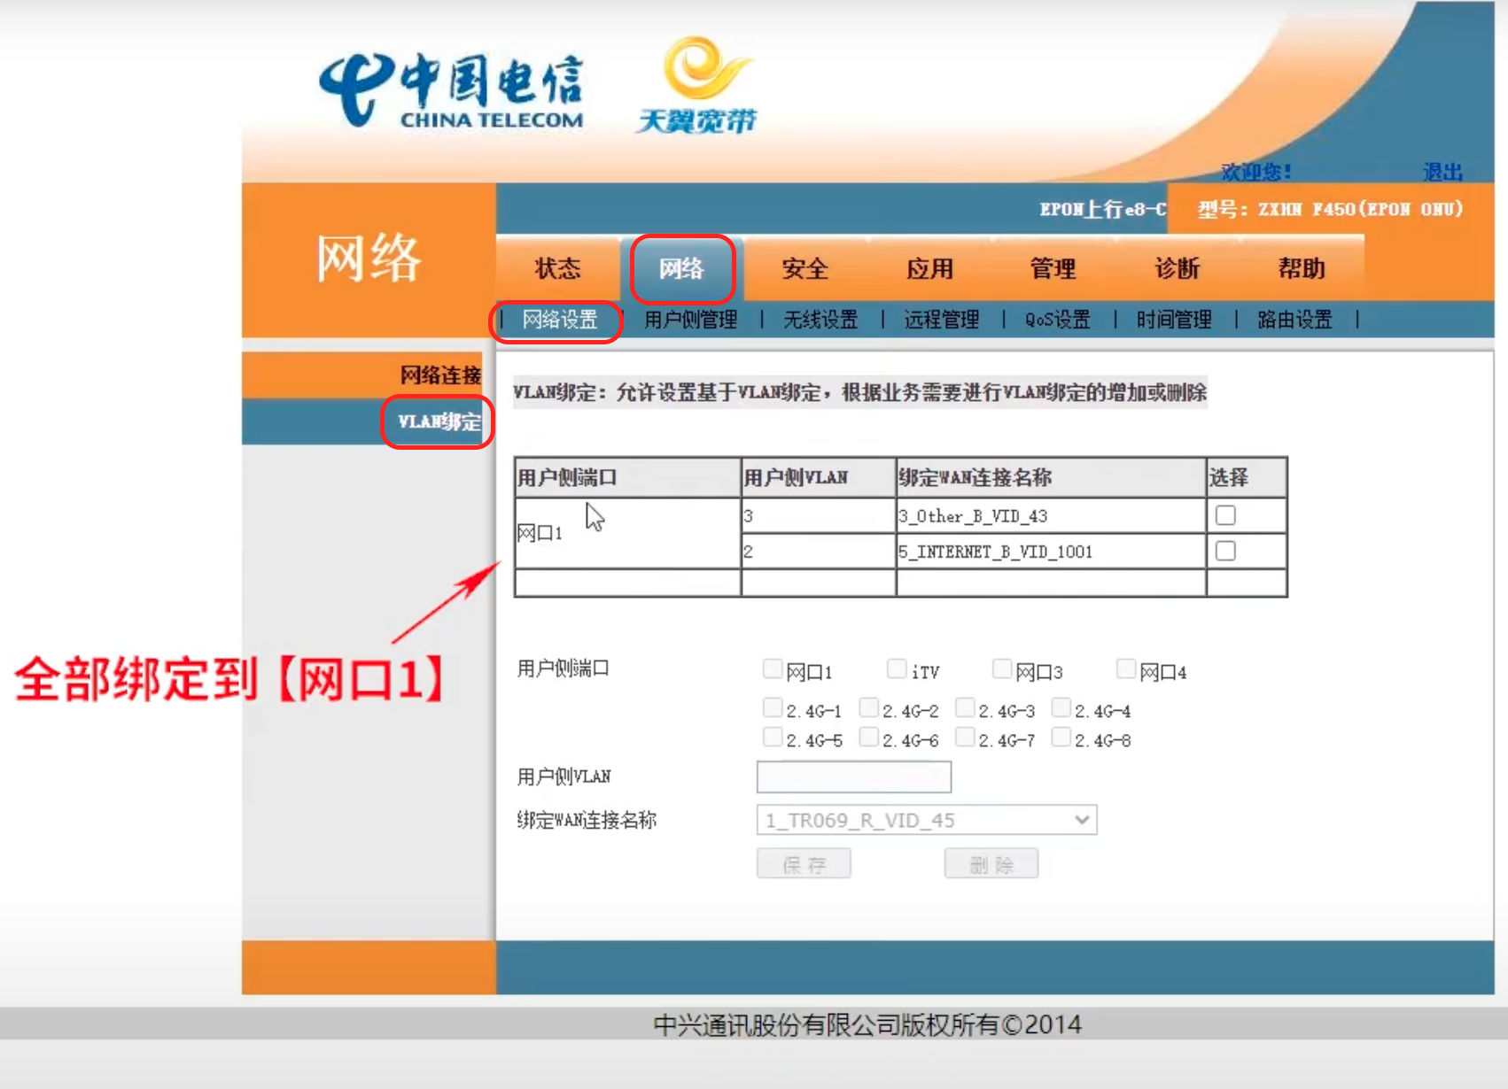
Task: Select VLAN绑定 in the sidebar
Action: click(x=439, y=422)
